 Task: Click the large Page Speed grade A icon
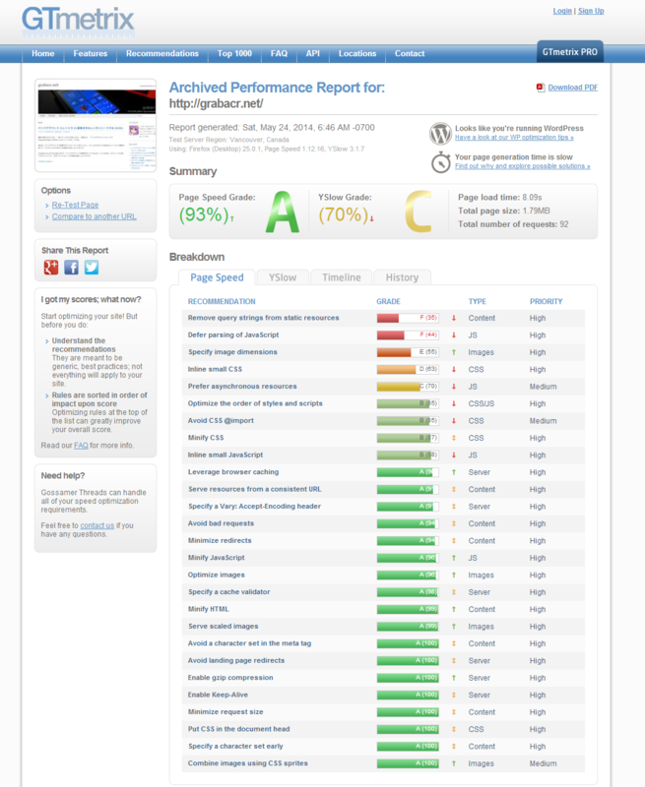[x=283, y=212]
